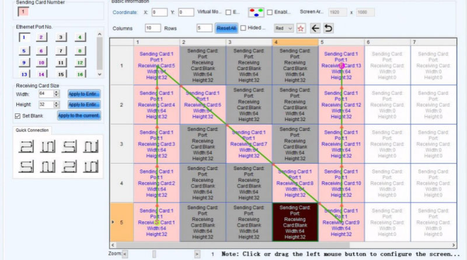Viewport: 467px width, 260px height.
Task: Select row header 5 in grid
Action: 122,222
